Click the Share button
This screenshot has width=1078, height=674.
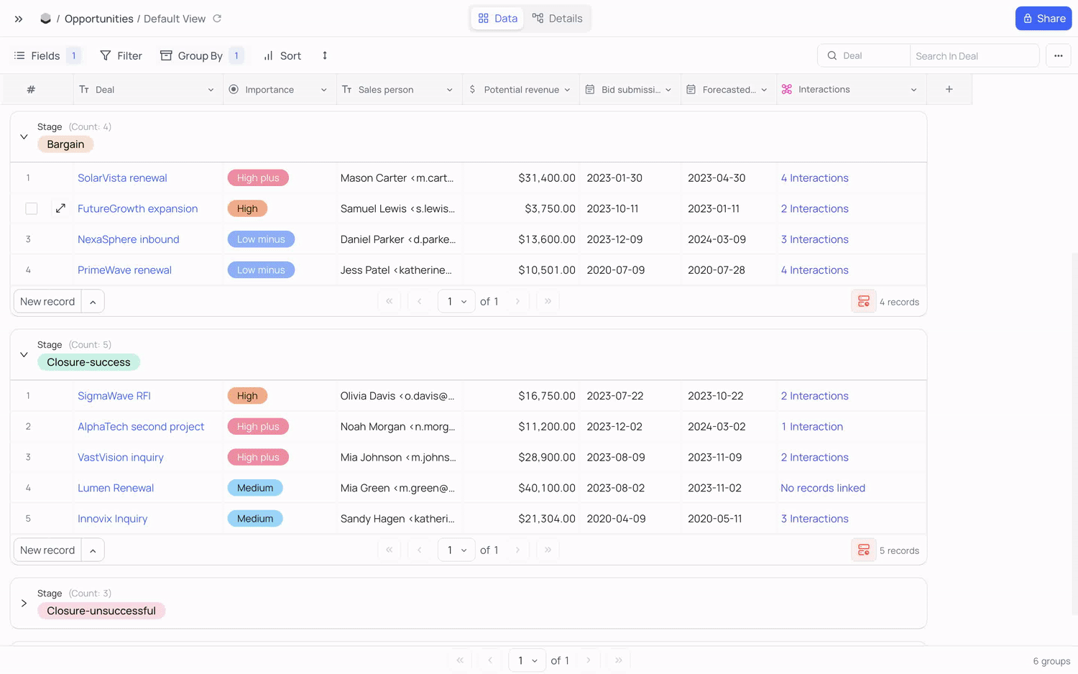[1043, 19]
